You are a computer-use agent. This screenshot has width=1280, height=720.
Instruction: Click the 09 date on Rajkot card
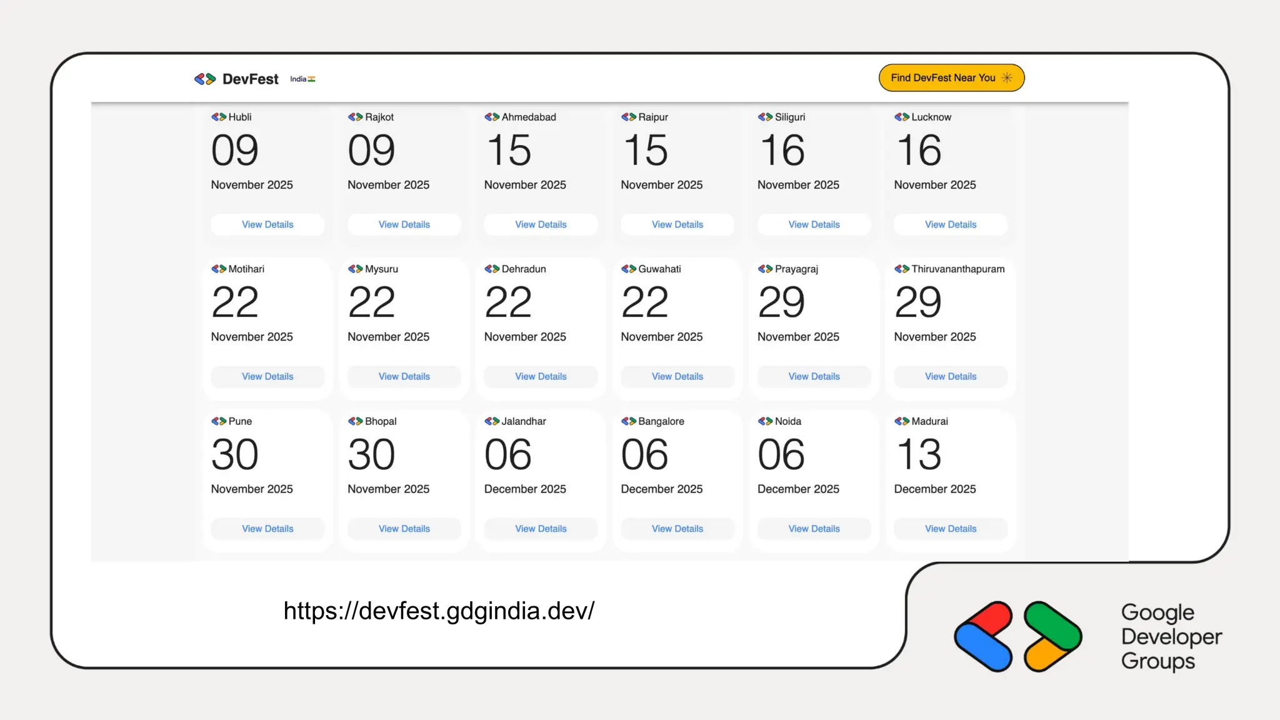371,150
